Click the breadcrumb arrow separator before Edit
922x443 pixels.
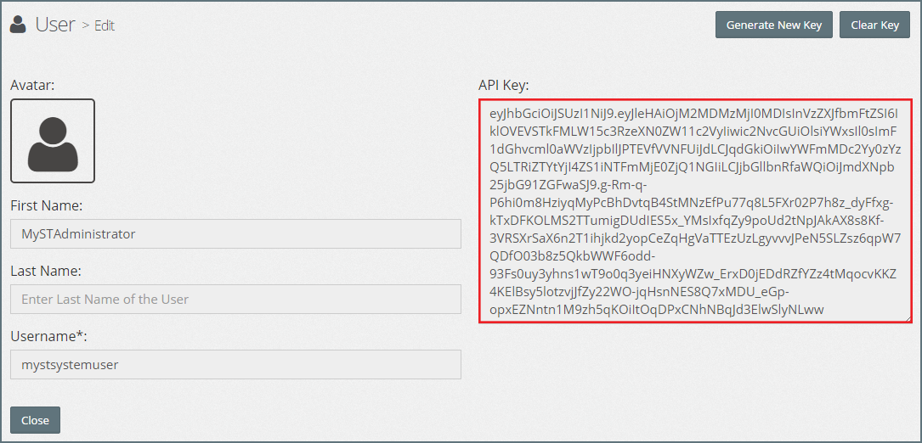pos(86,25)
